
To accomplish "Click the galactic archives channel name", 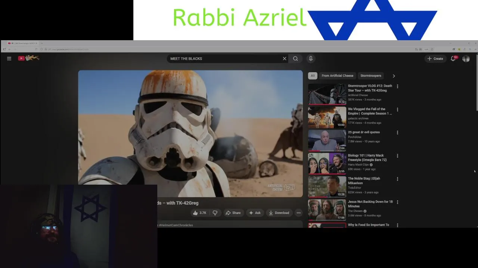I will [x=358, y=118].
